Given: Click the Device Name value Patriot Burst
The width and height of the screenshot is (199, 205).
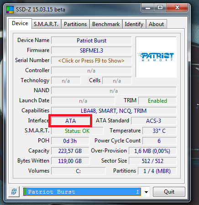Looking at the screenshot, I should coord(91,41).
